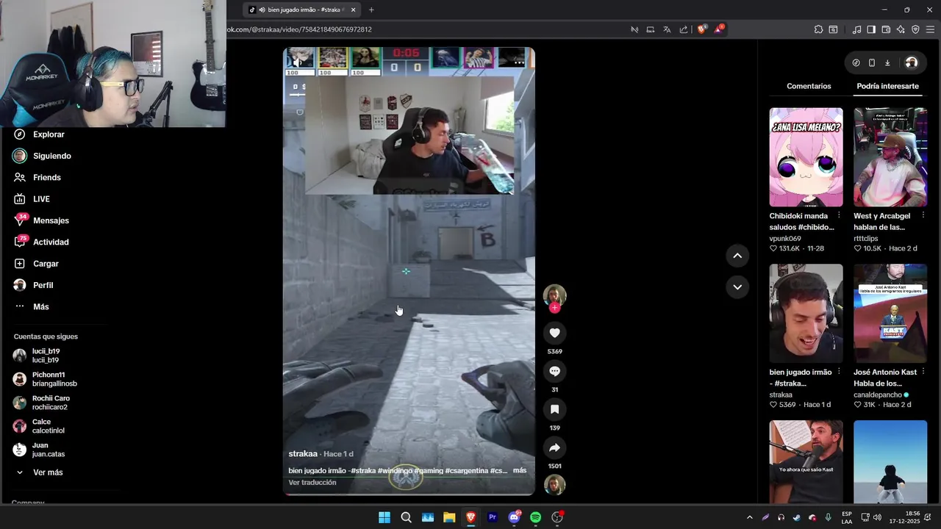Open Siguiendo in the sidebar

point(51,156)
